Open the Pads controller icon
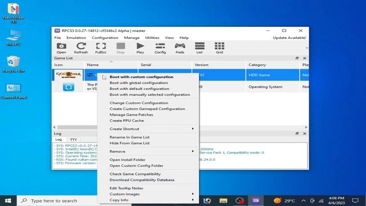This screenshot has width=366, height=206. coord(180,48)
